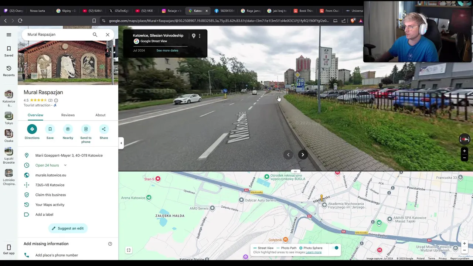Screen dimensions: 473x266
Task: Click the rating info icon
Action: (56, 100)
